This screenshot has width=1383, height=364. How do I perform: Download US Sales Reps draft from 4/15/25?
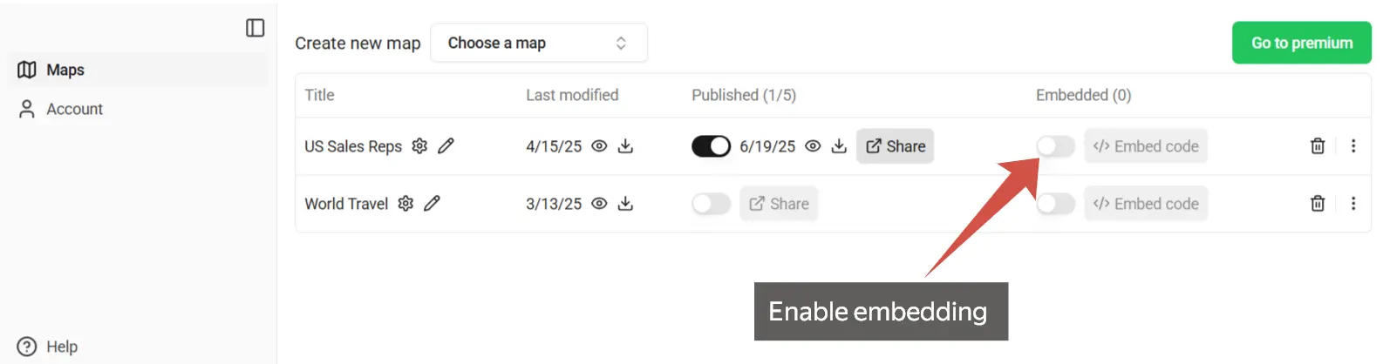625,146
